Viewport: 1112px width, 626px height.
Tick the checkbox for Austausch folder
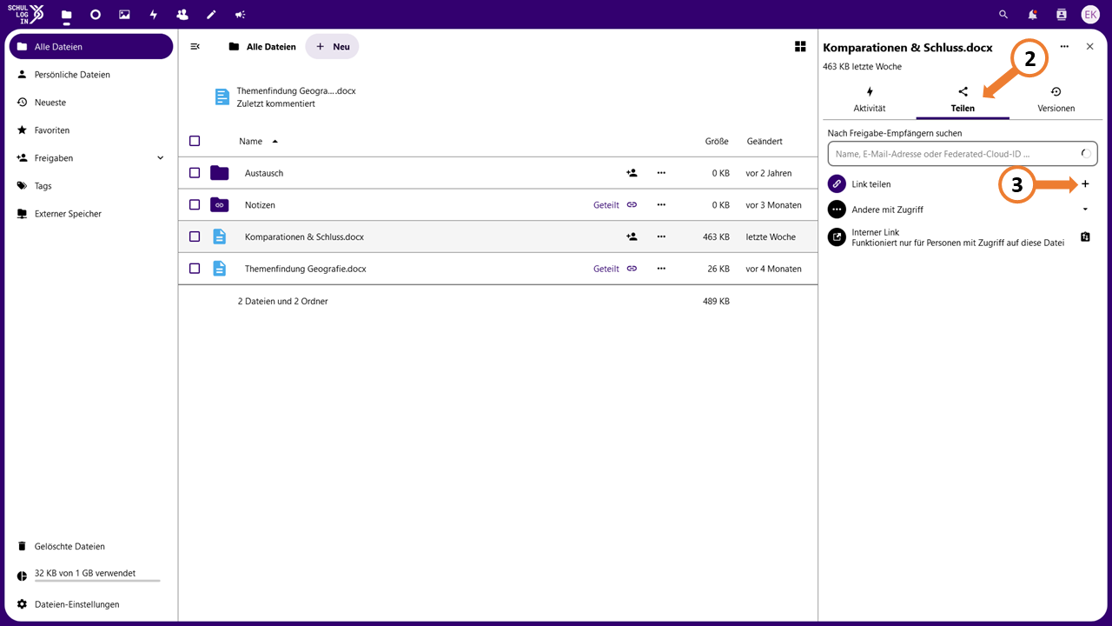pyautogui.click(x=195, y=173)
